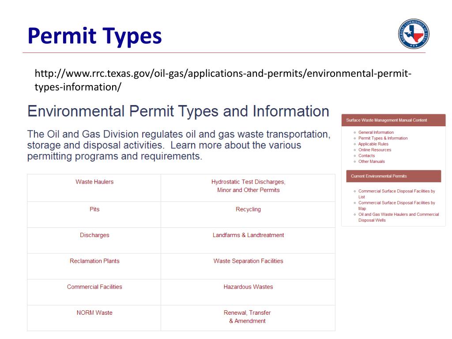Viewport: 452px width, 339px height.
Task: Open Commercial Surface Disposal Facilities by List
Action: coord(396,194)
